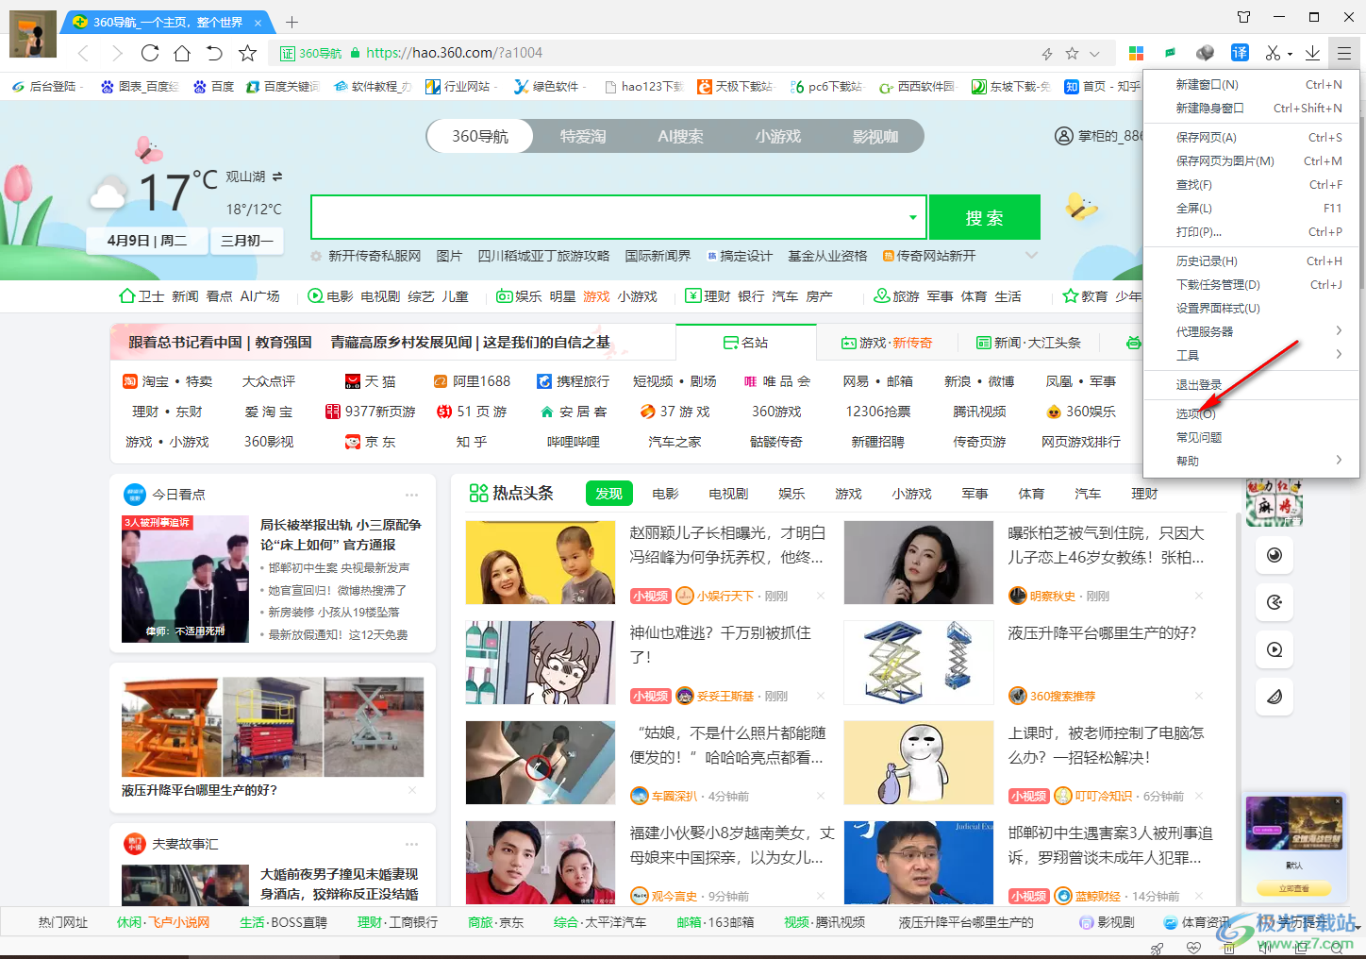Click the heart health icon in status bar
1366x959 pixels.
tap(1193, 948)
